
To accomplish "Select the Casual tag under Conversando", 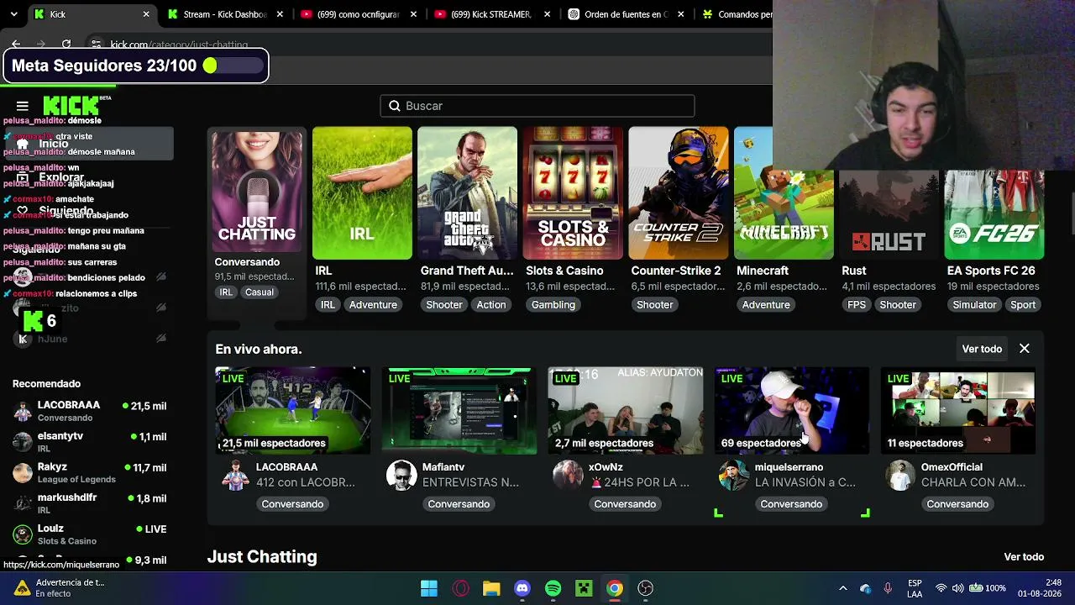I will (260, 292).
